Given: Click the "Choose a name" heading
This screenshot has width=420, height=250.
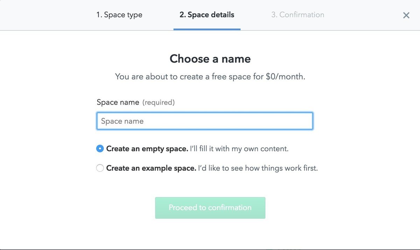Looking at the screenshot, I should coord(210,59).
